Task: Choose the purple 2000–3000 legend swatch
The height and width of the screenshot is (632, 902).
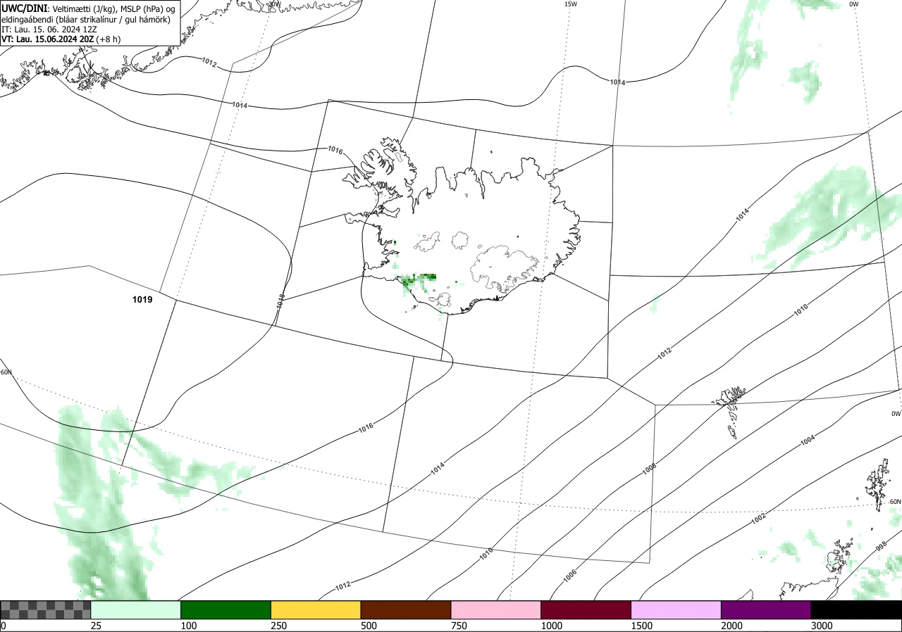Action: pyautogui.click(x=766, y=609)
